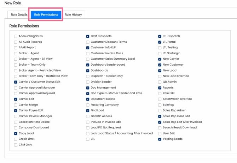The width and height of the screenshot is (237, 163).
Task: Disable the Customer Info Edit permission
Action: click(x=88, y=48)
